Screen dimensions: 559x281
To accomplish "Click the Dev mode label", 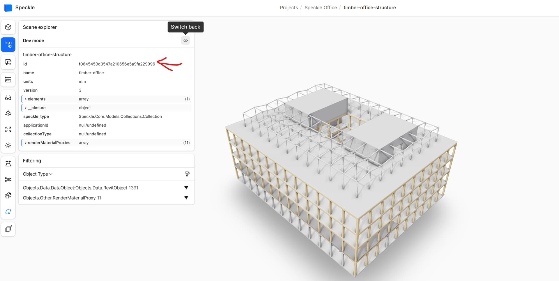I will [x=33, y=40].
